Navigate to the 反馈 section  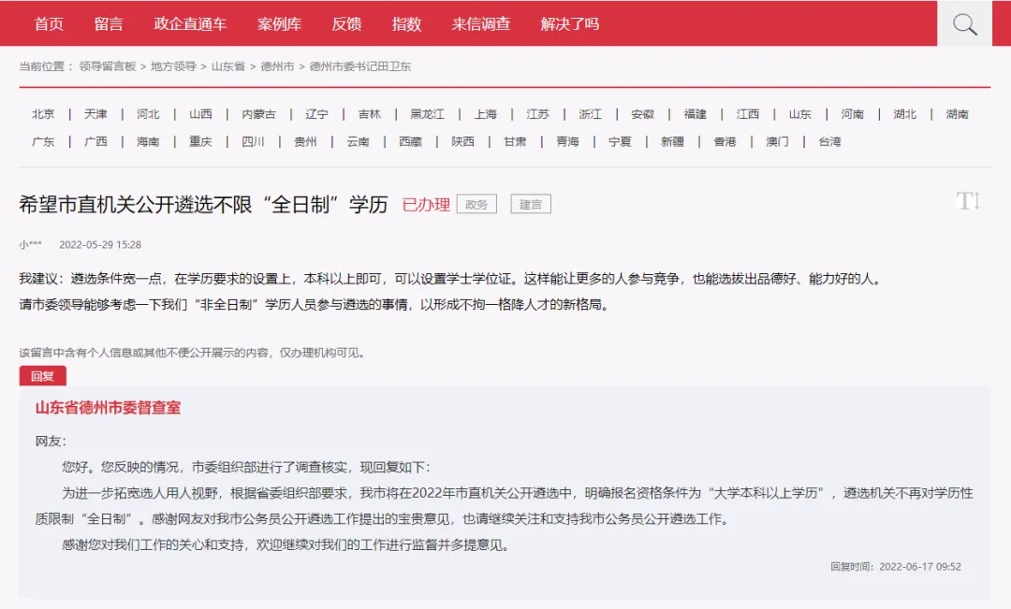pyautogui.click(x=348, y=23)
